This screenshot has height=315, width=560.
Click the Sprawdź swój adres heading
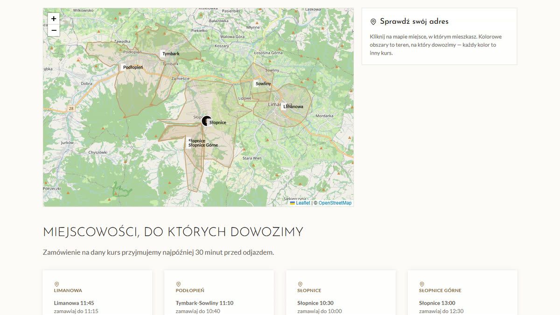click(414, 21)
